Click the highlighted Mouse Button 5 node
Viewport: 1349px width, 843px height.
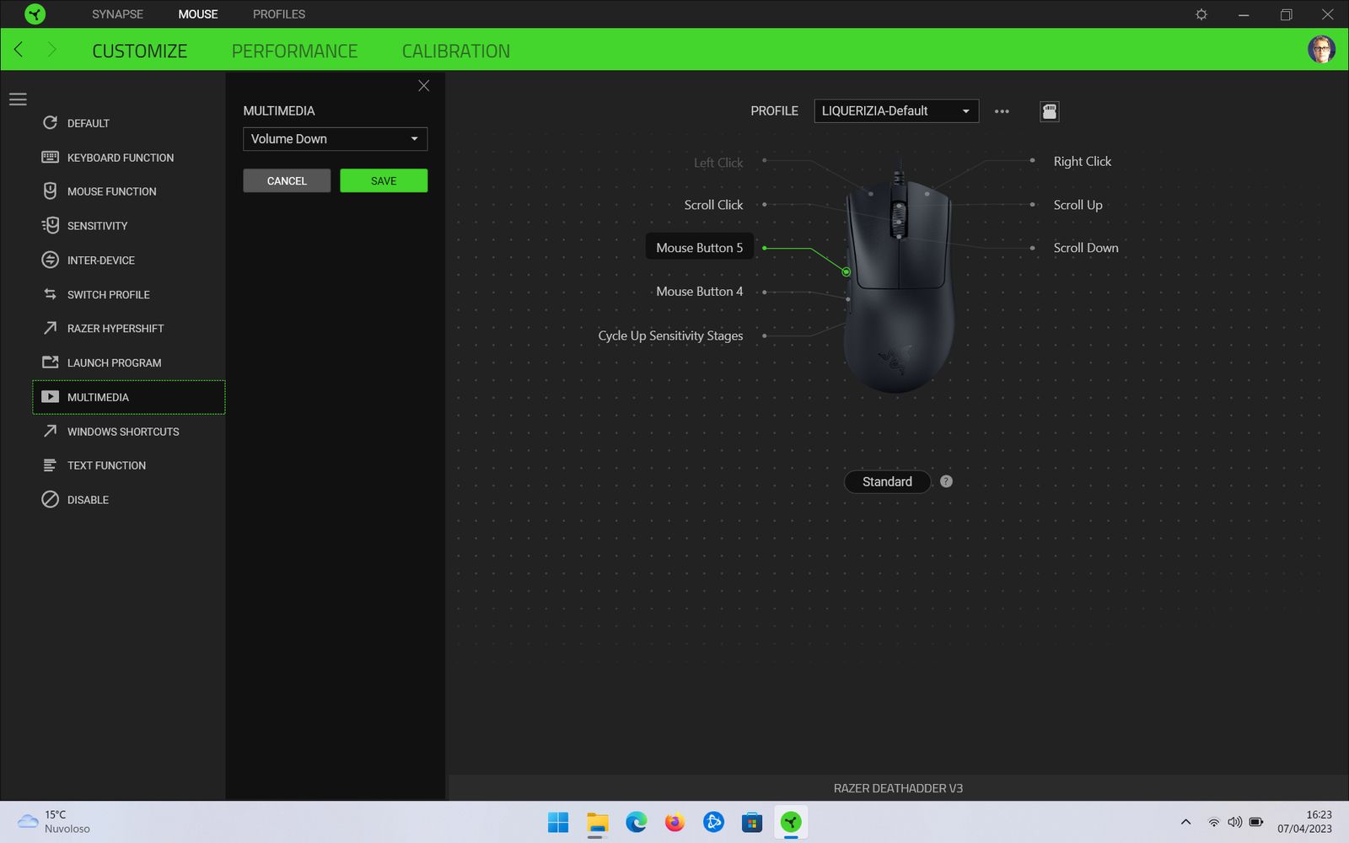(x=846, y=272)
